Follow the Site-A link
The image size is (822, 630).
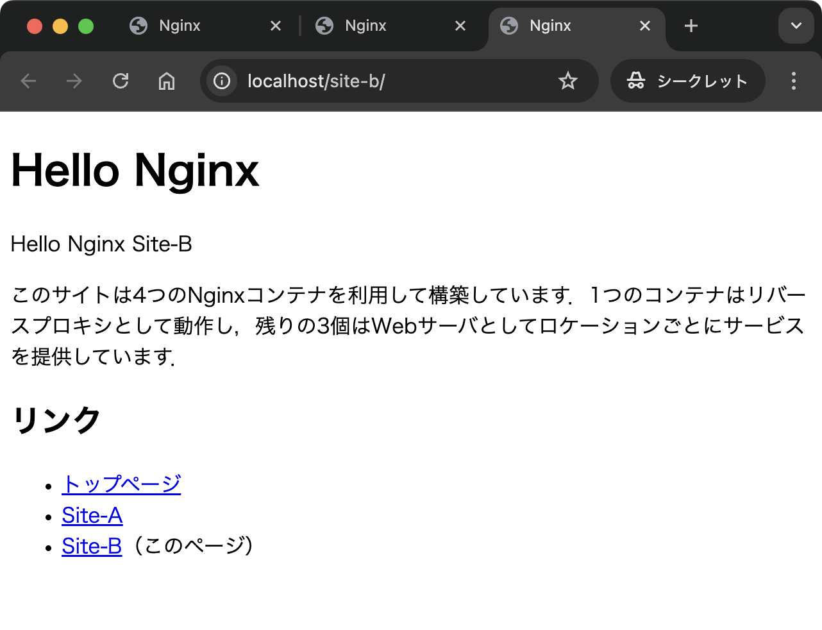92,515
